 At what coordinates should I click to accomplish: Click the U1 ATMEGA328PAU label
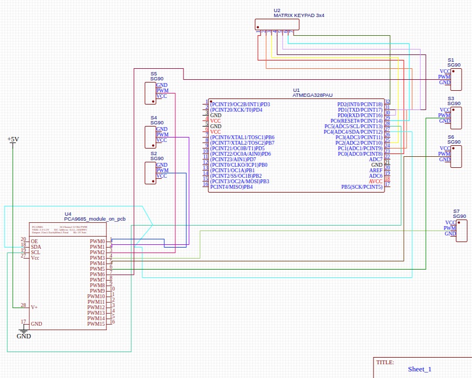point(312,92)
